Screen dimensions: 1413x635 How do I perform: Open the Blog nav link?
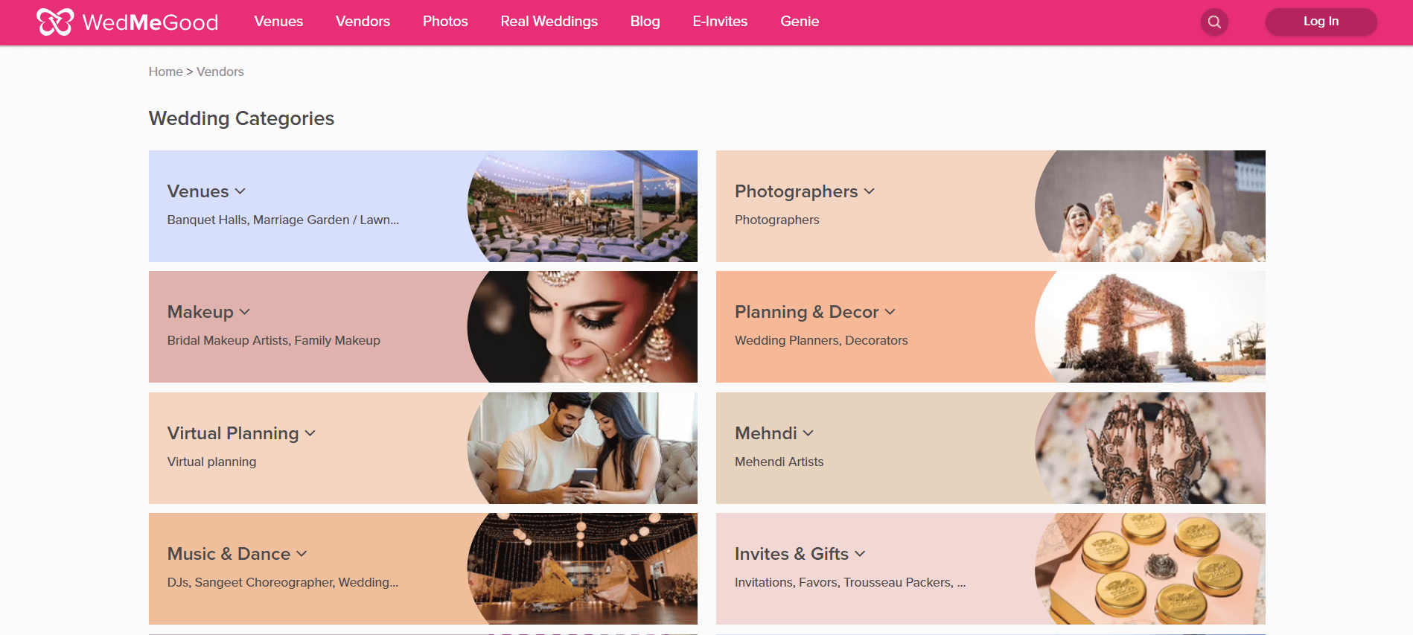click(x=645, y=22)
